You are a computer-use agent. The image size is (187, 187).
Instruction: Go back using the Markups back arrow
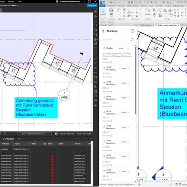click(104, 31)
